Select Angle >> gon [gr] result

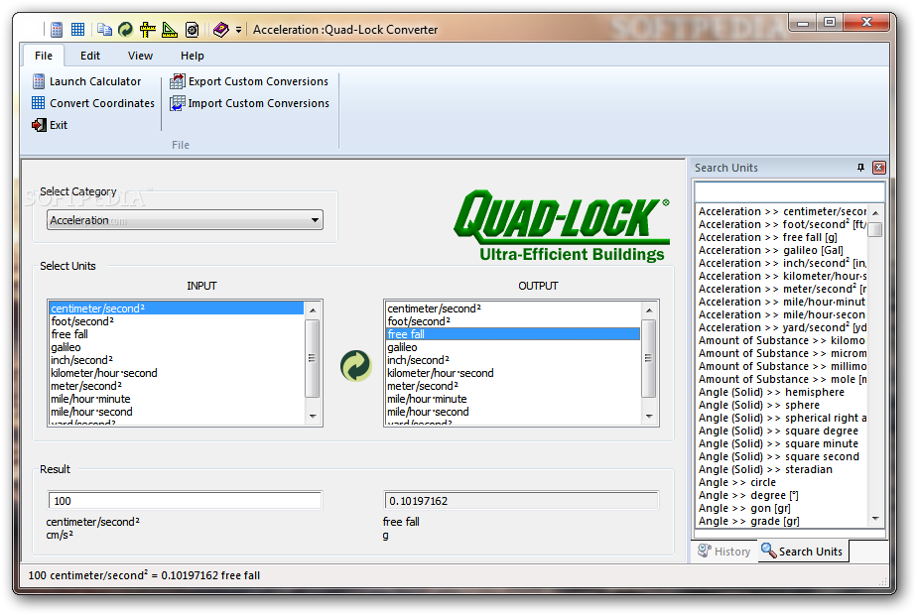tap(782, 508)
